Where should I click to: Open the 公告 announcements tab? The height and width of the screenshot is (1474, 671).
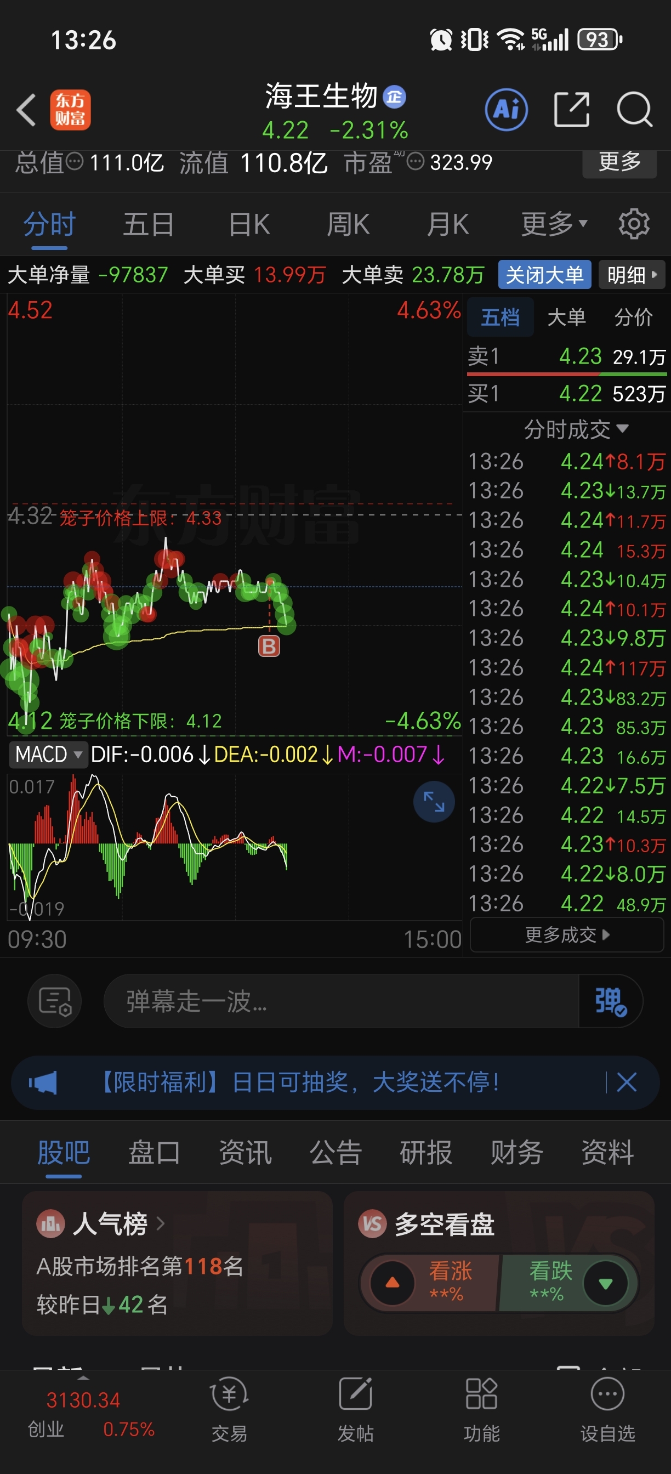[x=335, y=1153]
